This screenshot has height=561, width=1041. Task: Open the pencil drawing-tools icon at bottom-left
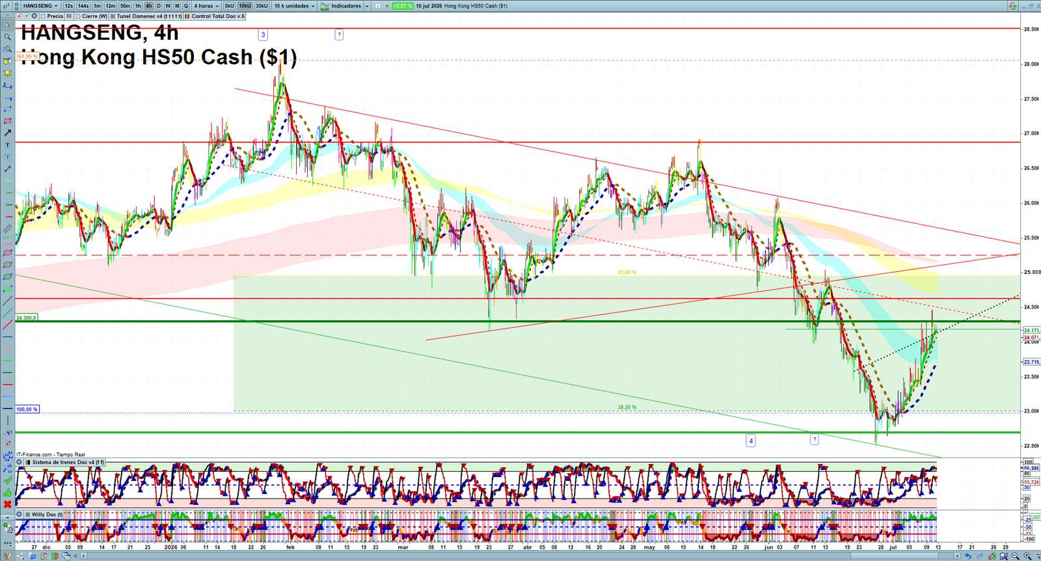click(7, 556)
